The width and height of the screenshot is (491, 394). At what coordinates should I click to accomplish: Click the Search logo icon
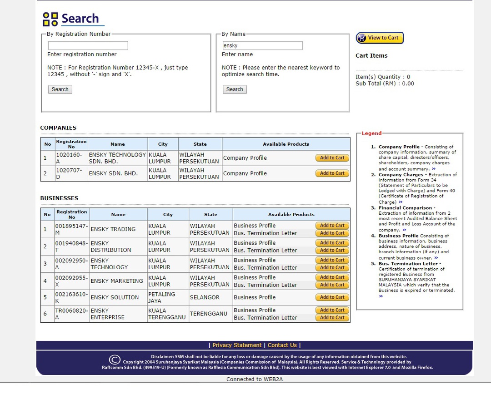[x=50, y=19]
